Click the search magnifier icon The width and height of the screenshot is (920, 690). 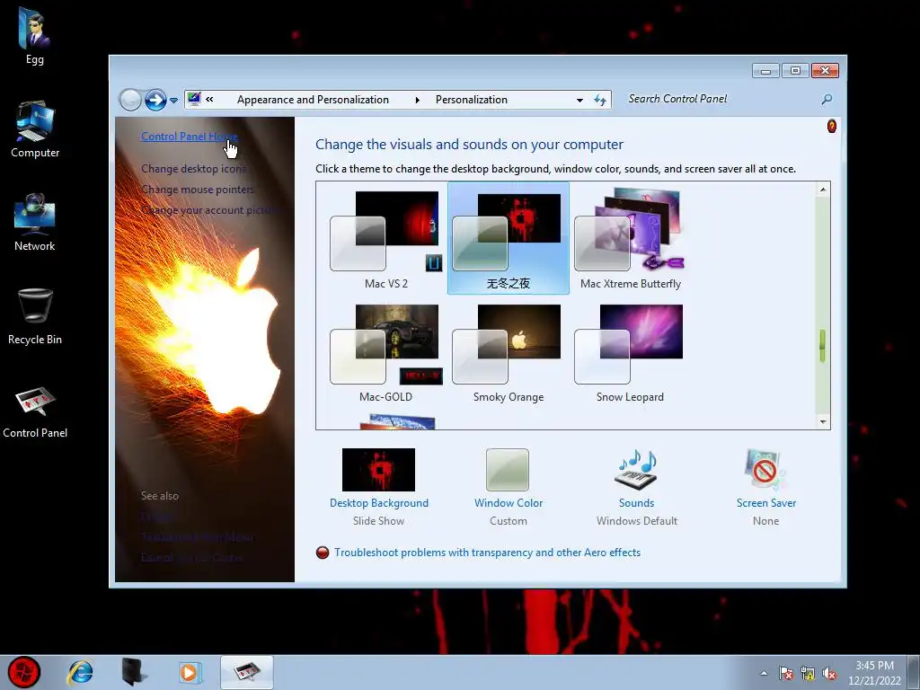click(x=827, y=99)
